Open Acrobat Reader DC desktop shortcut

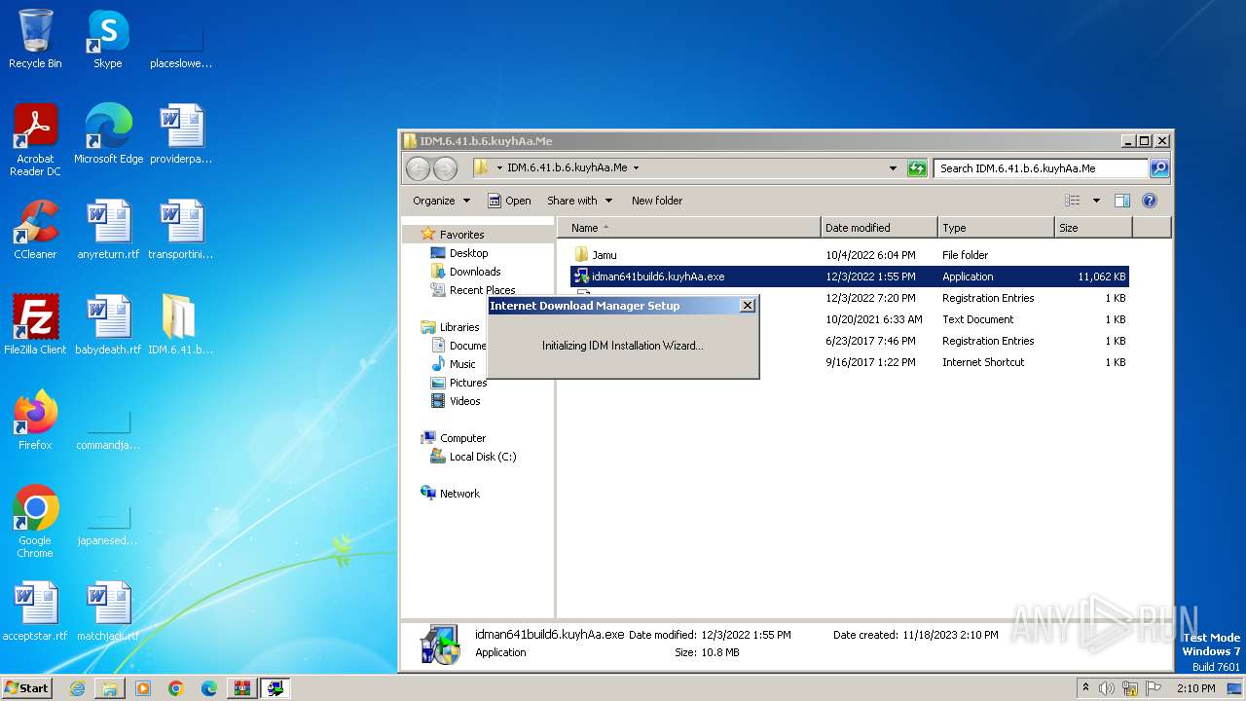click(x=35, y=140)
